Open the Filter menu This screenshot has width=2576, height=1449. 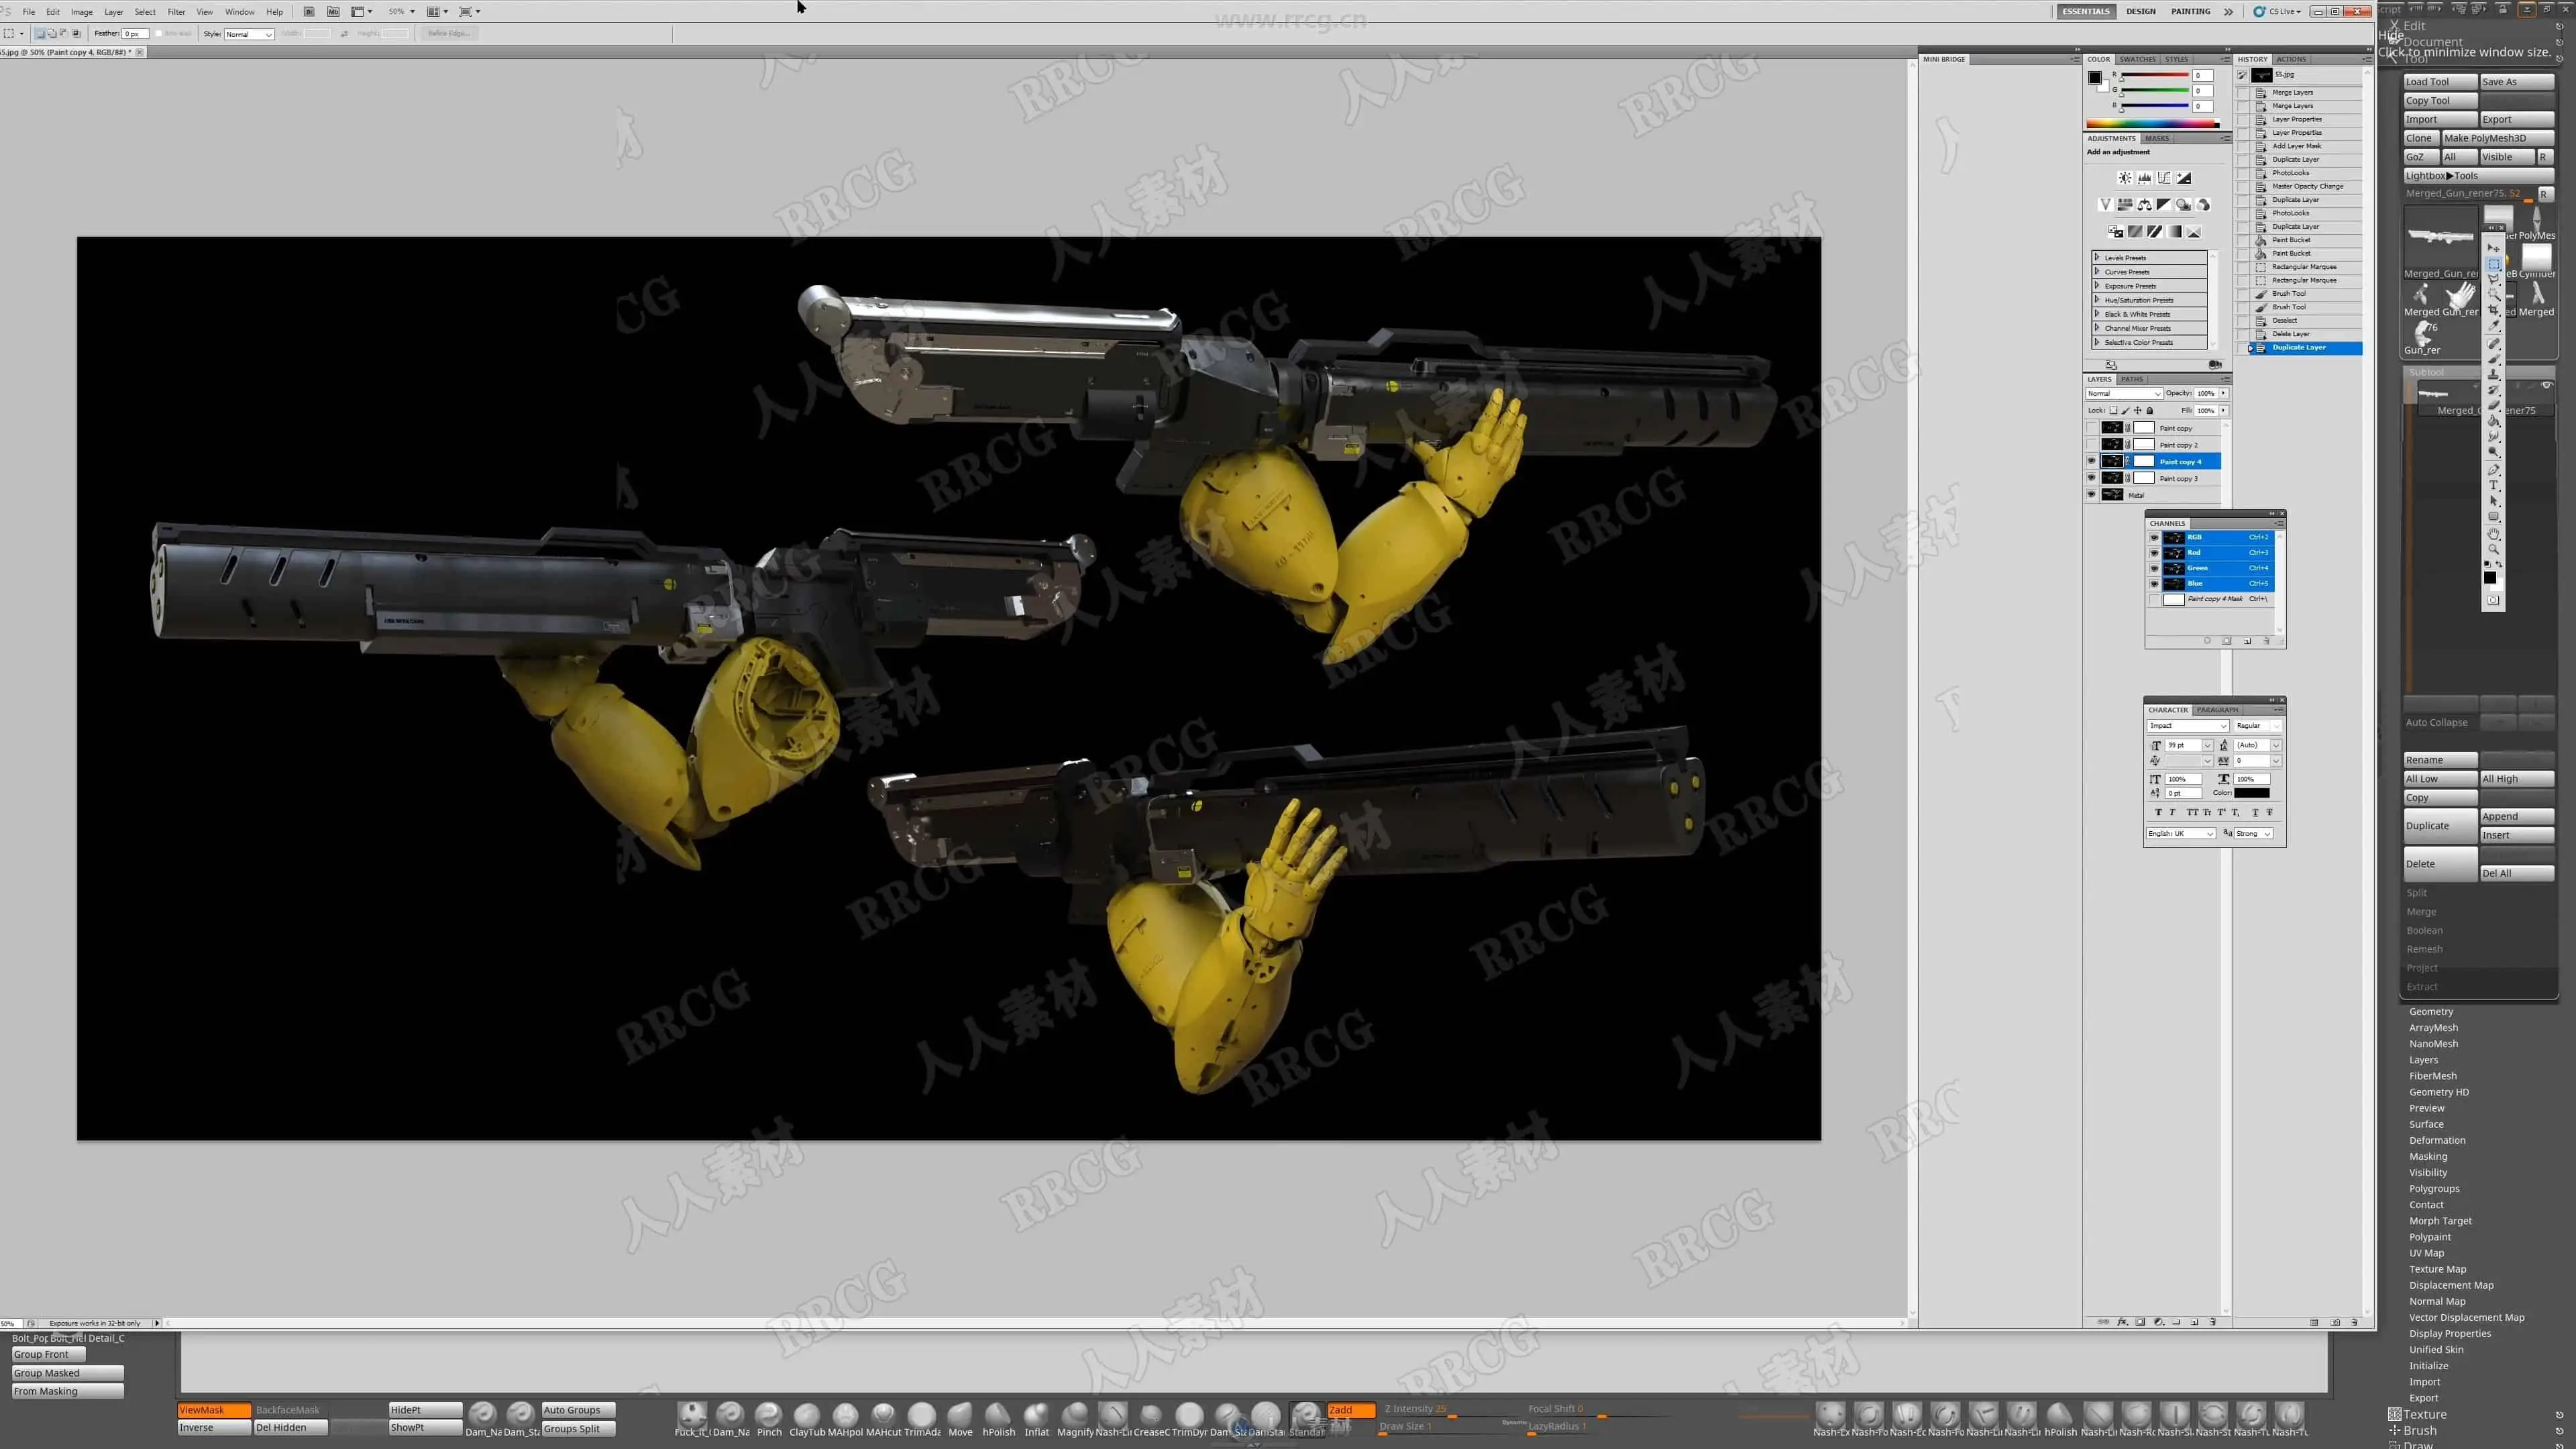point(176,12)
